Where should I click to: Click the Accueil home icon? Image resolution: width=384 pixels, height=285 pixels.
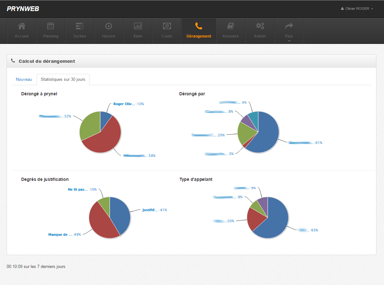[21, 26]
